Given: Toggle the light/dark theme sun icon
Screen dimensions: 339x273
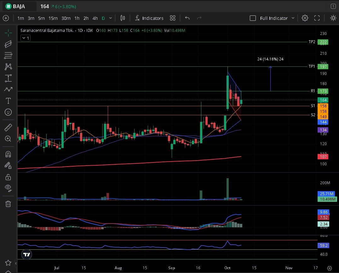Looking at the screenshot, I should 333,18.
